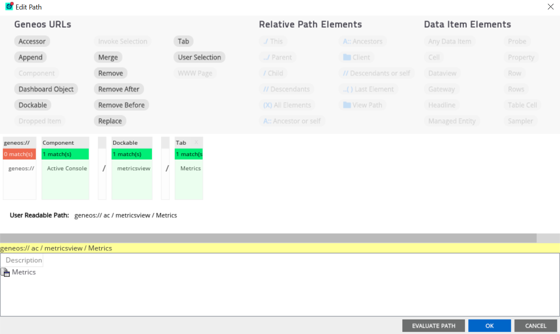560x334 pixels.
Task: Click the Component 1 match(s) indicator
Action: pyautogui.click(x=65, y=154)
